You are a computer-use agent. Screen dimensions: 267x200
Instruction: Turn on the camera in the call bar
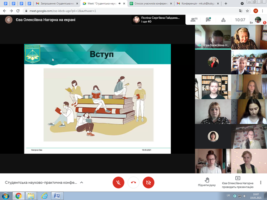148,182
